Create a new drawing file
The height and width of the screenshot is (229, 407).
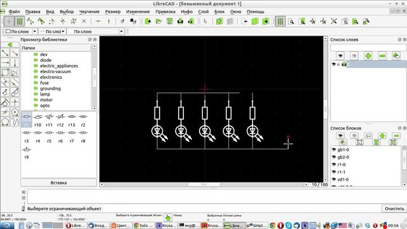pos(148,21)
